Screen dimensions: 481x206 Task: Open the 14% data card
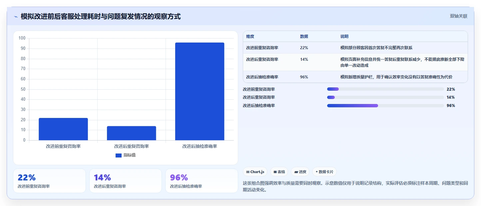click(126, 181)
